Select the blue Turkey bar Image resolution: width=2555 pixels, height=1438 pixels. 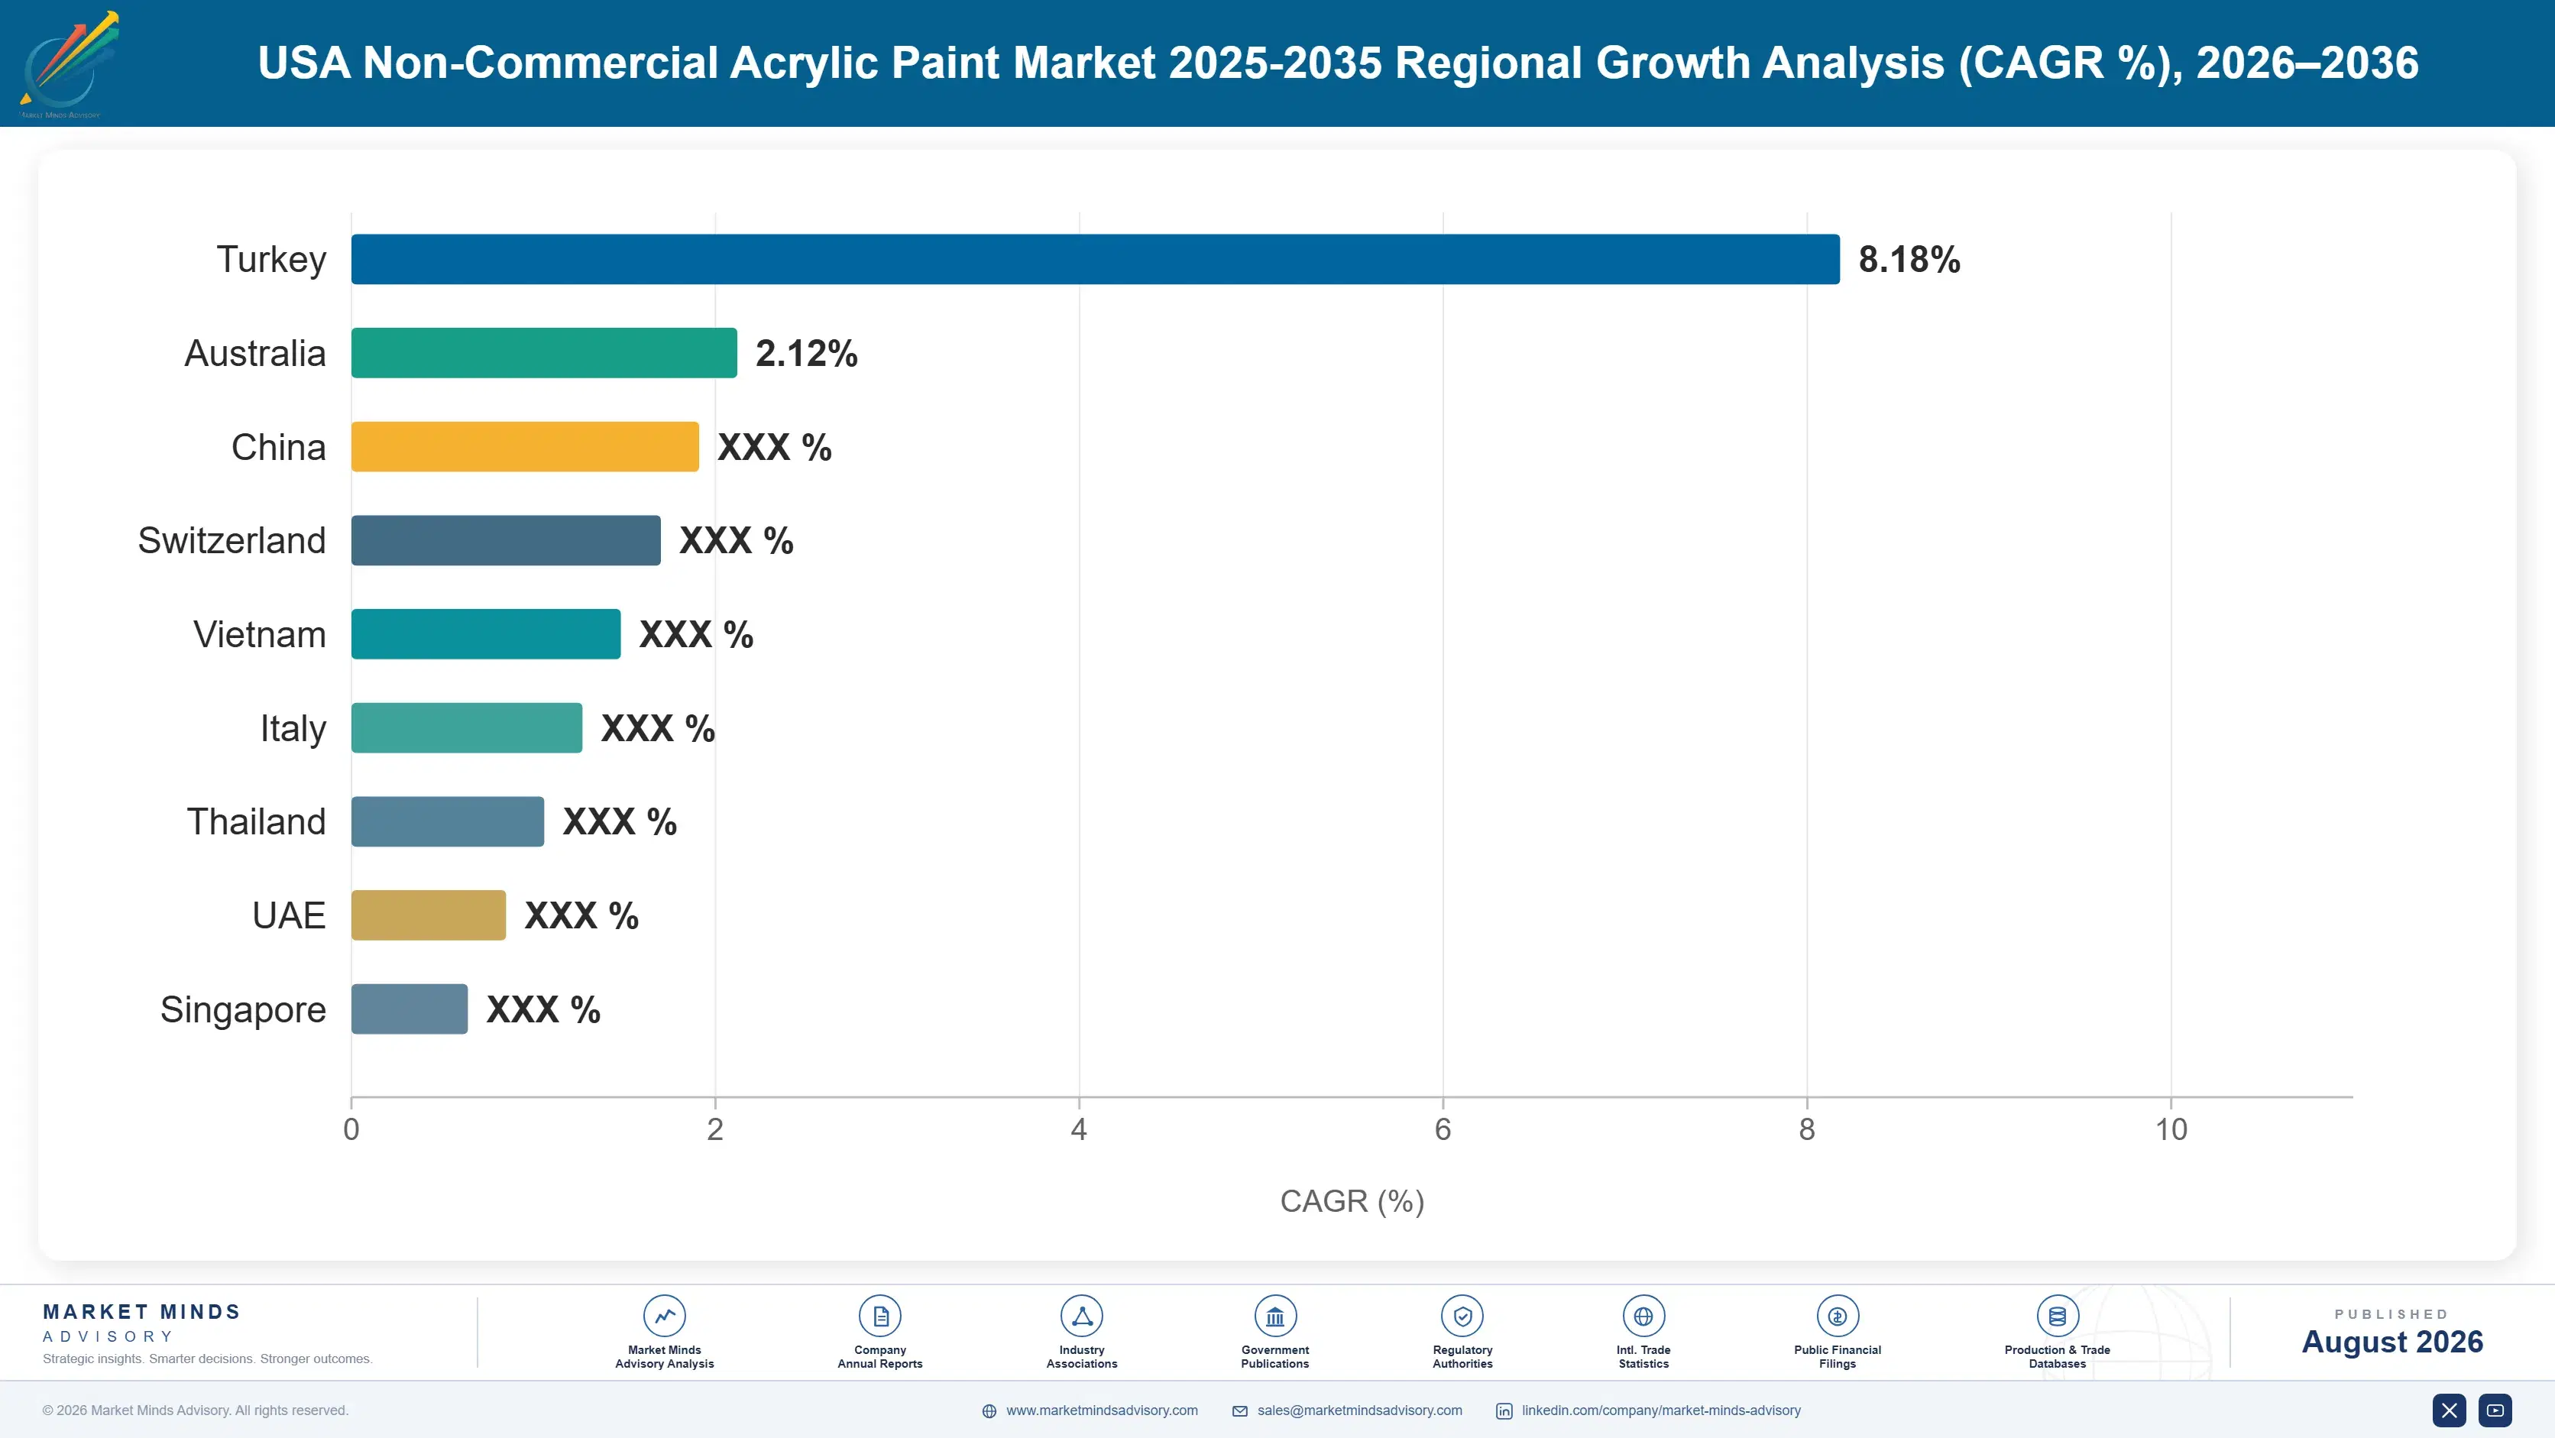[x=1095, y=259]
